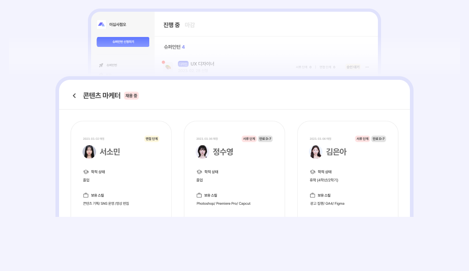Viewport: 469px width, 271px height.
Task: Click 보유 스킬 label on 정수영 card
Action: point(211,195)
